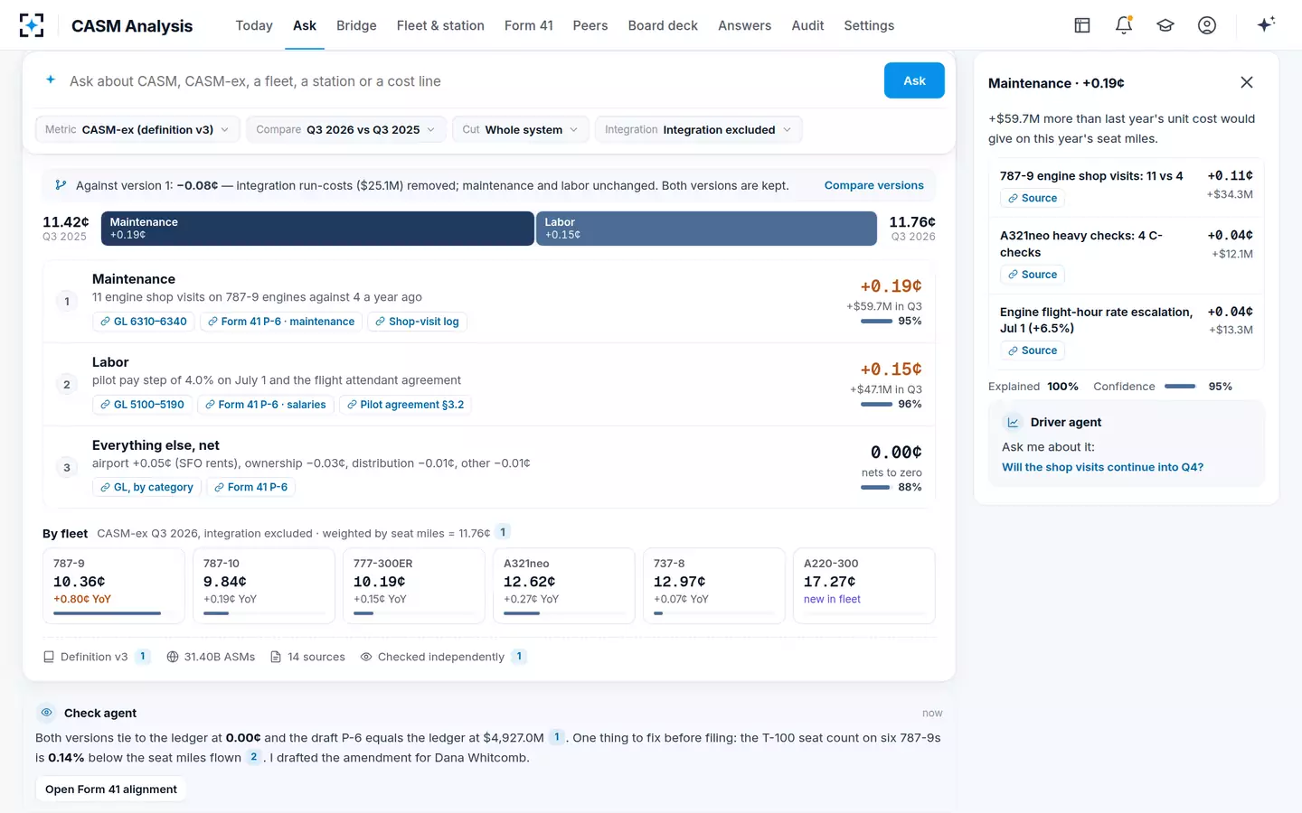
Task: Select the 787-9 fleet card
Action: pyautogui.click(x=114, y=585)
